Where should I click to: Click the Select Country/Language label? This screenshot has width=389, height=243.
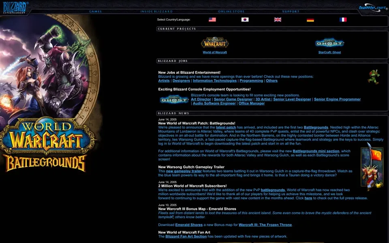pos(174,19)
